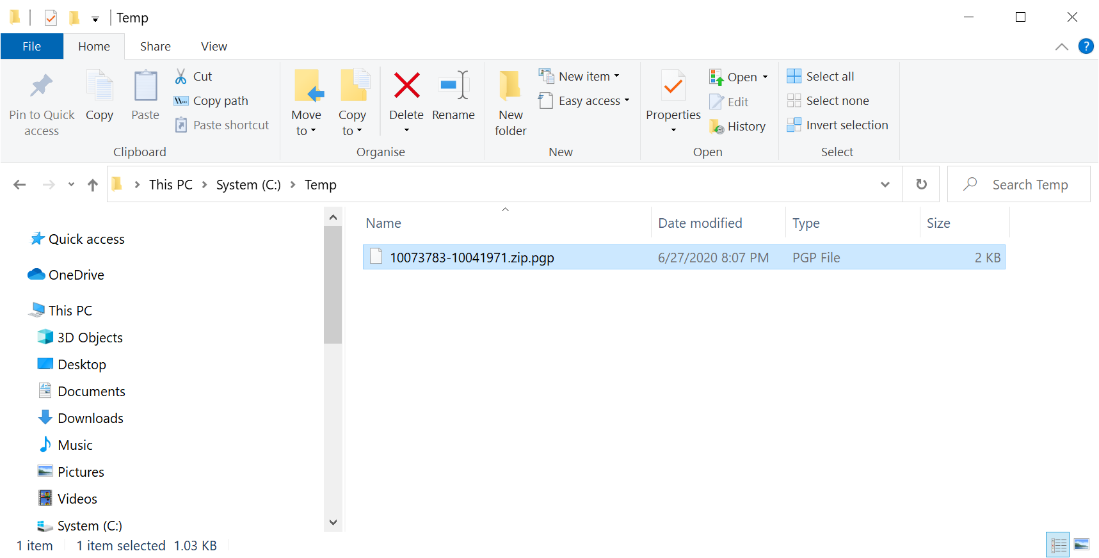Switch to the Share tab
This screenshot has height=558, width=1099.
click(155, 46)
